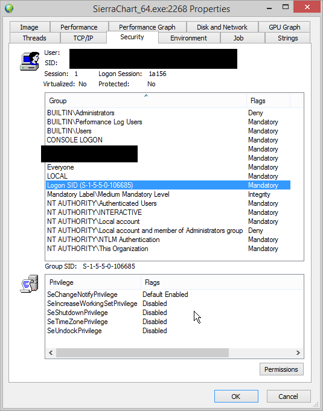The image size is (323, 411).
Task: Click the globe application icon in title bar
Action: [x=9, y=8]
